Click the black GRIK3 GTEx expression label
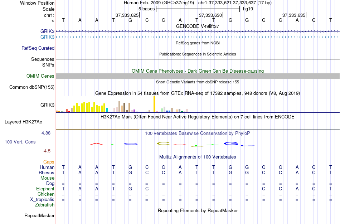The height and width of the screenshot is (224, 340). click(x=47, y=105)
